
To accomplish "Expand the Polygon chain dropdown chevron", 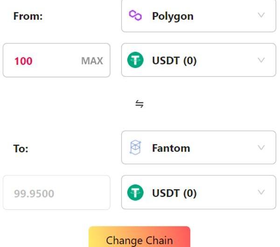I will (261, 15).
